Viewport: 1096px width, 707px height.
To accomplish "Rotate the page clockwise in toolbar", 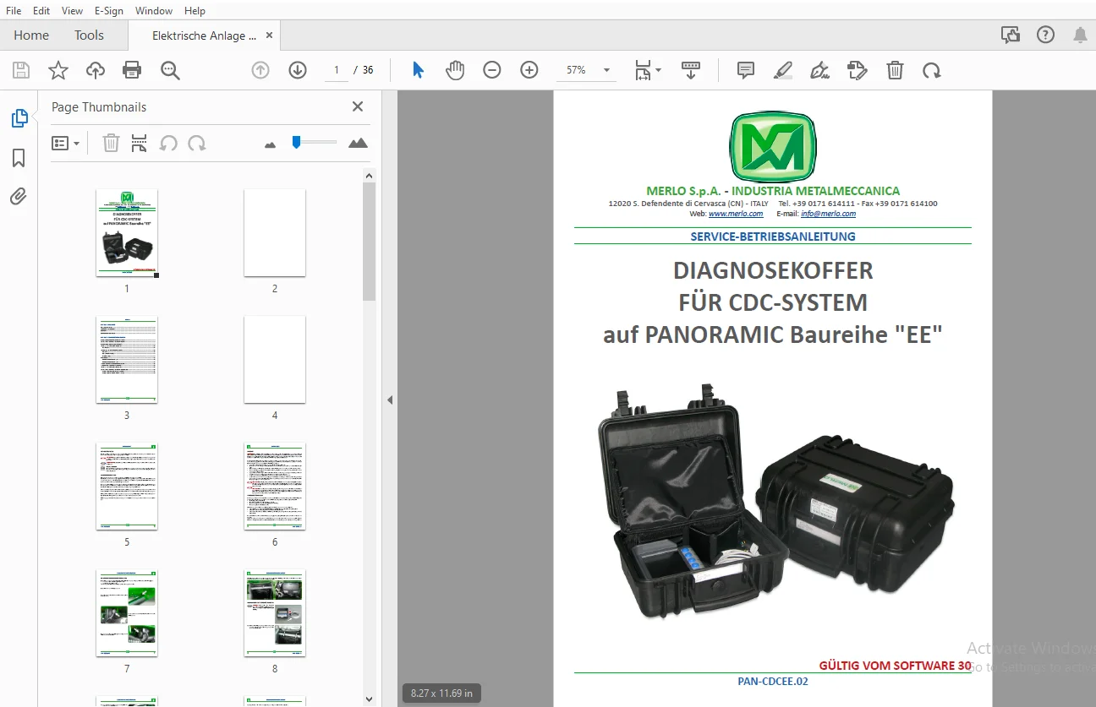I will click(932, 70).
